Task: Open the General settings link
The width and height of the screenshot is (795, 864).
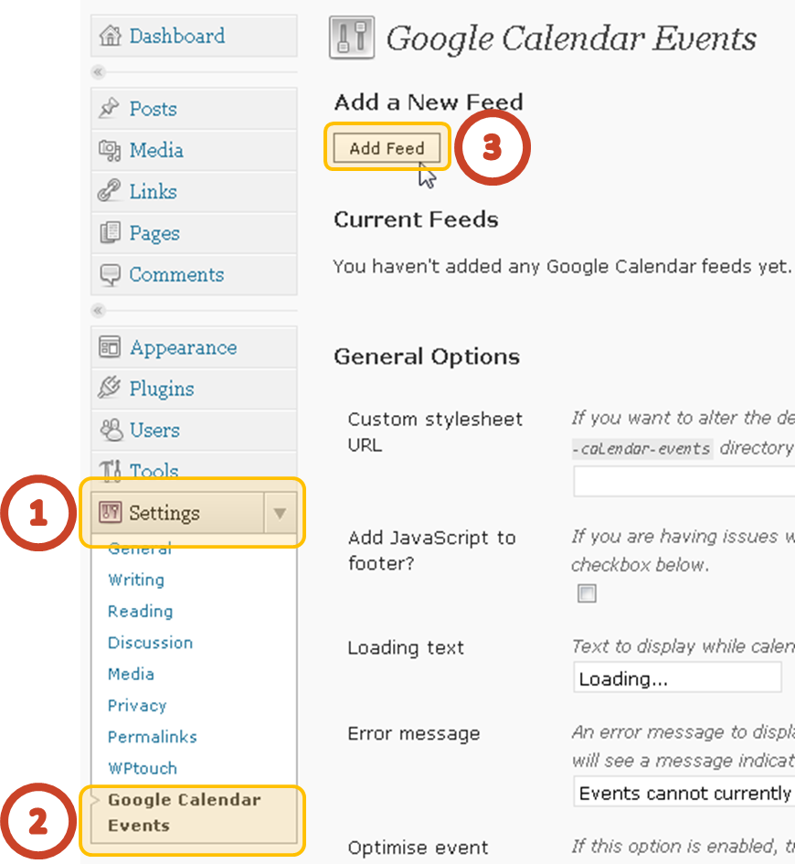Action: click(x=140, y=549)
